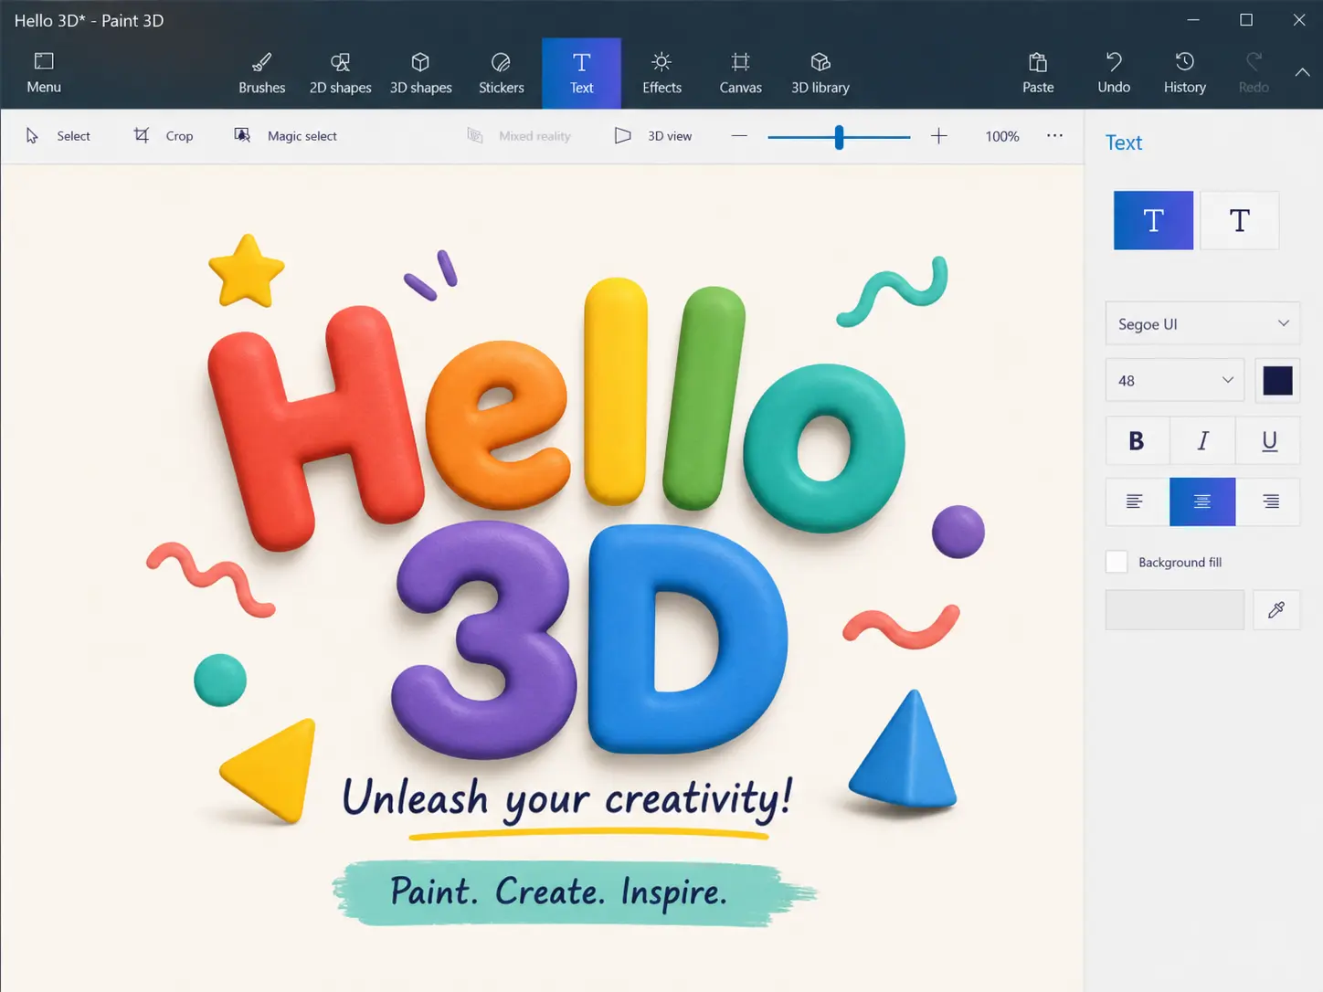This screenshot has width=1323, height=992.
Task: Zoom out with the minus button
Action: tap(739, 136)
